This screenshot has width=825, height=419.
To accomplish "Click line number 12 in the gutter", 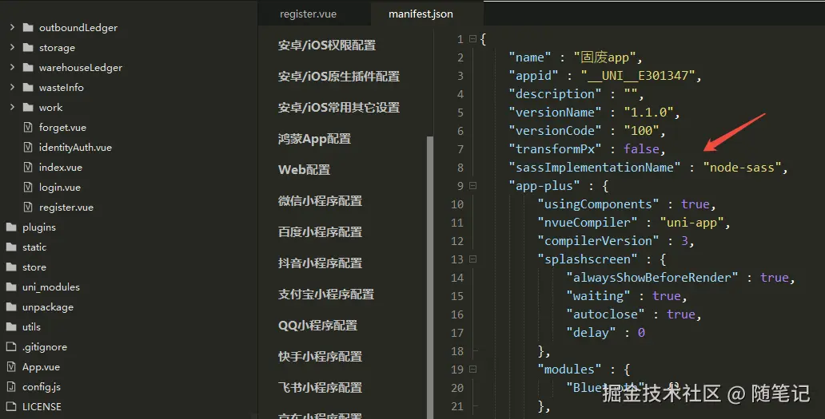I will pyautogui.click(x=457, y=241).
